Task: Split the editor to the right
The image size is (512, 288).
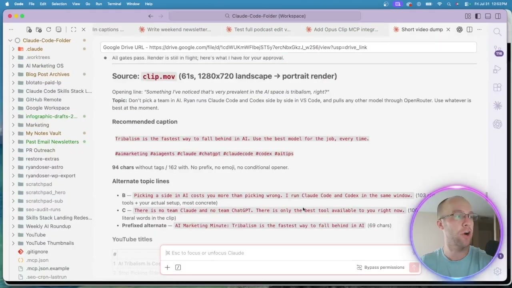Action: tap(470, 30)
